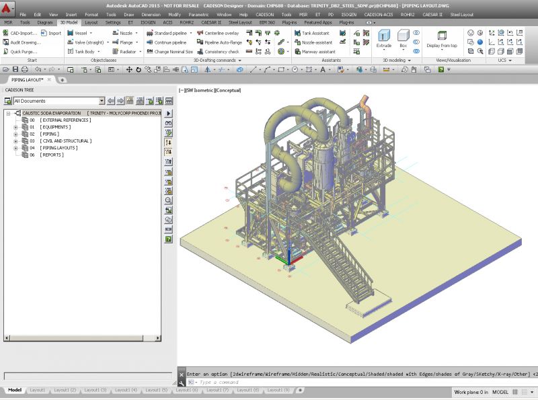538x400 pixels.
Task: Click Pipeline Auto-flange tool
Action: (x=220, y=42)
